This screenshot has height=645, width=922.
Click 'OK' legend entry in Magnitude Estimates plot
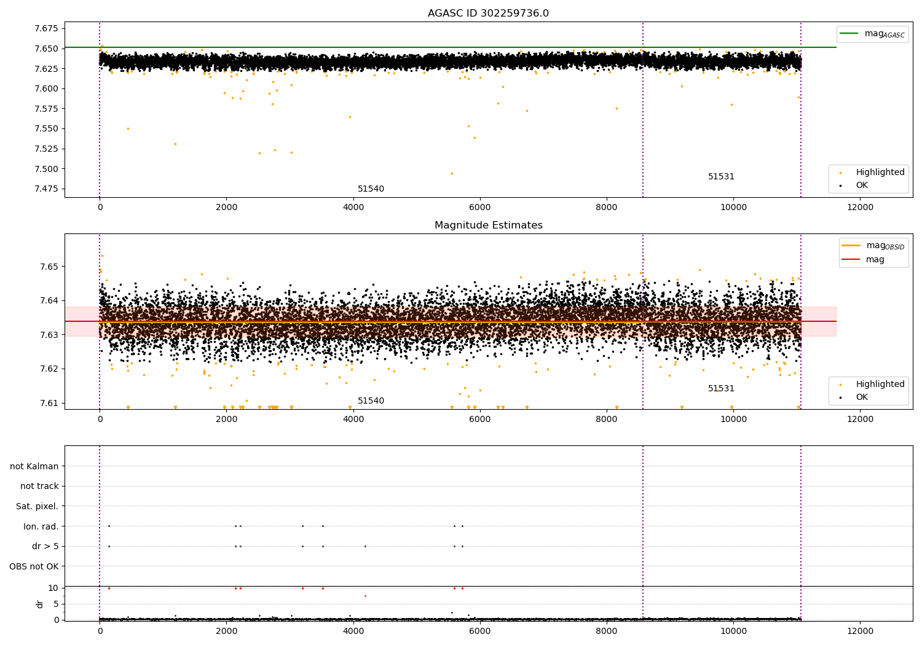(854, 397)
